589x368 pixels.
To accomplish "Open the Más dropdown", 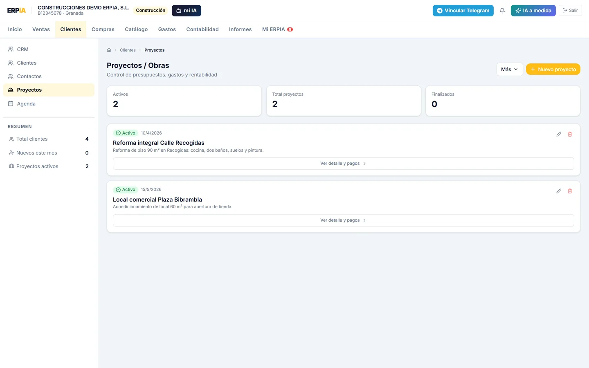I will pyautogui.click(x=510, y=69).
